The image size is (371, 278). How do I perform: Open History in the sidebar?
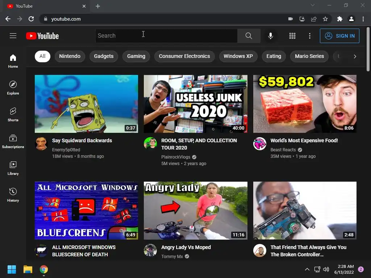click(x=13, y=195)
